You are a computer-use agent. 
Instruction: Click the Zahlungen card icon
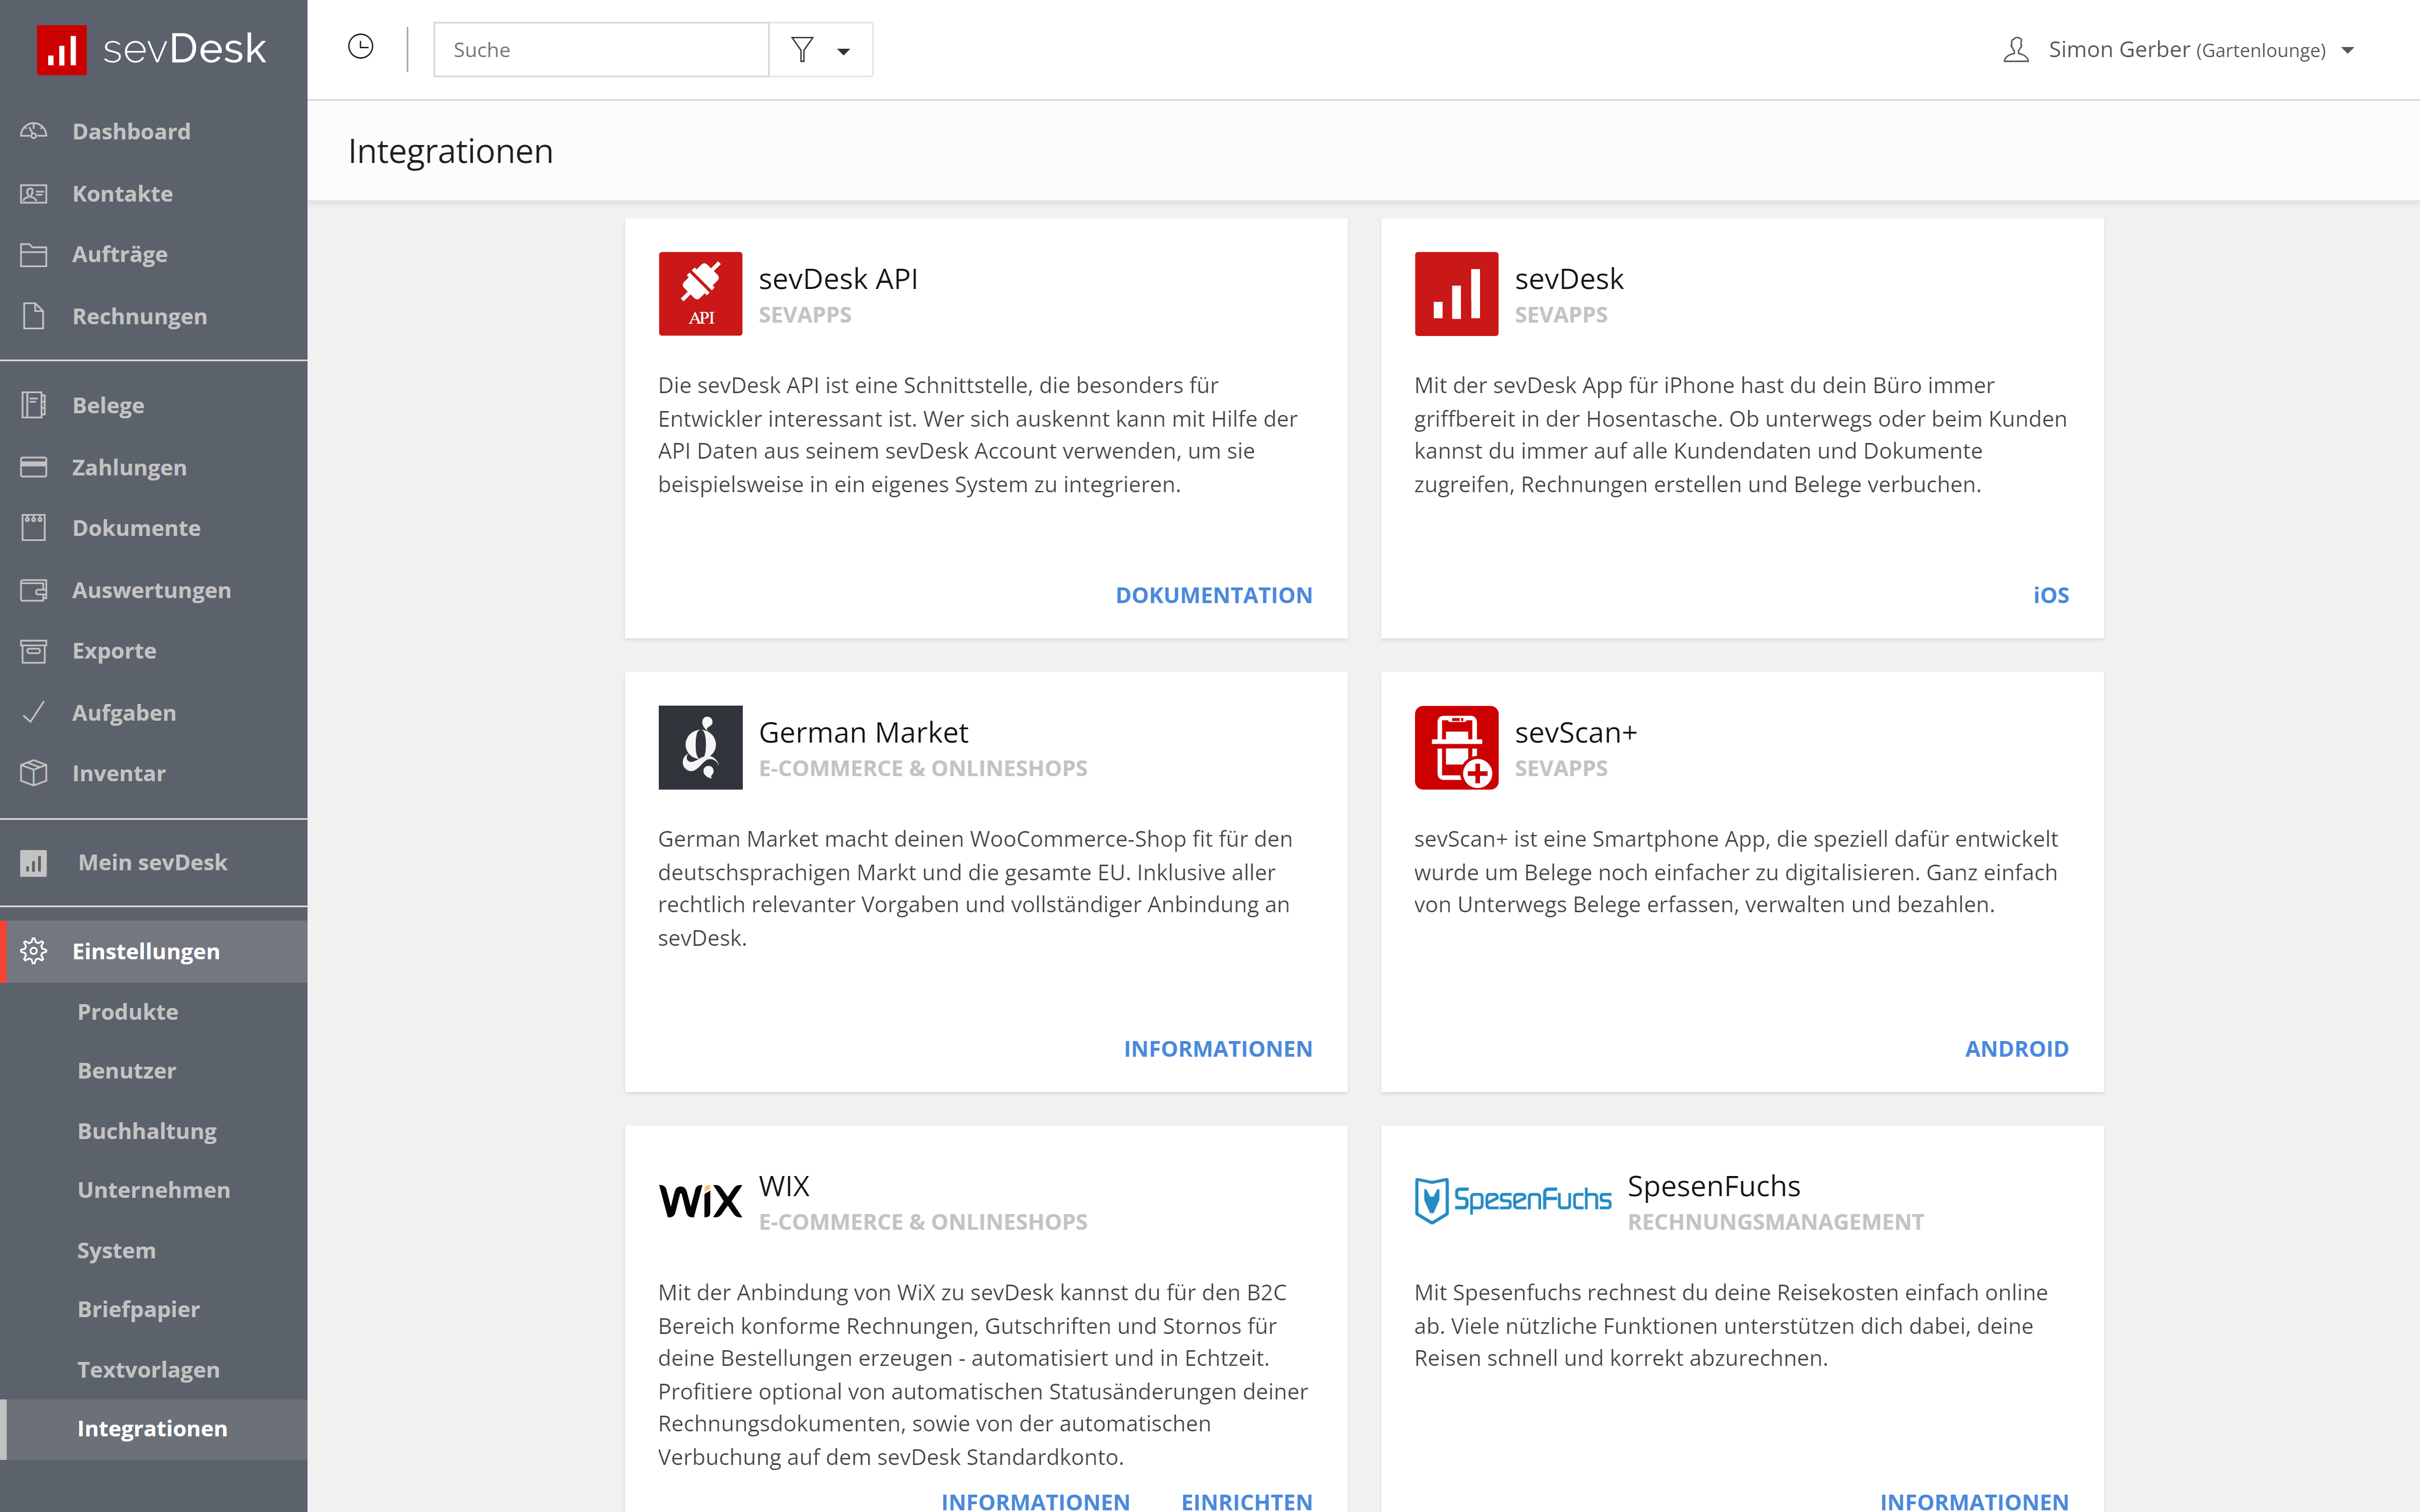34,467
